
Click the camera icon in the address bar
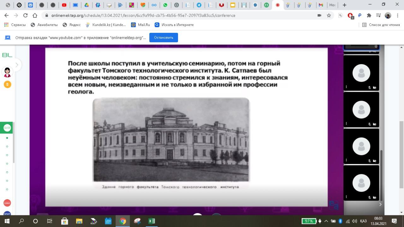coord(319,15)
